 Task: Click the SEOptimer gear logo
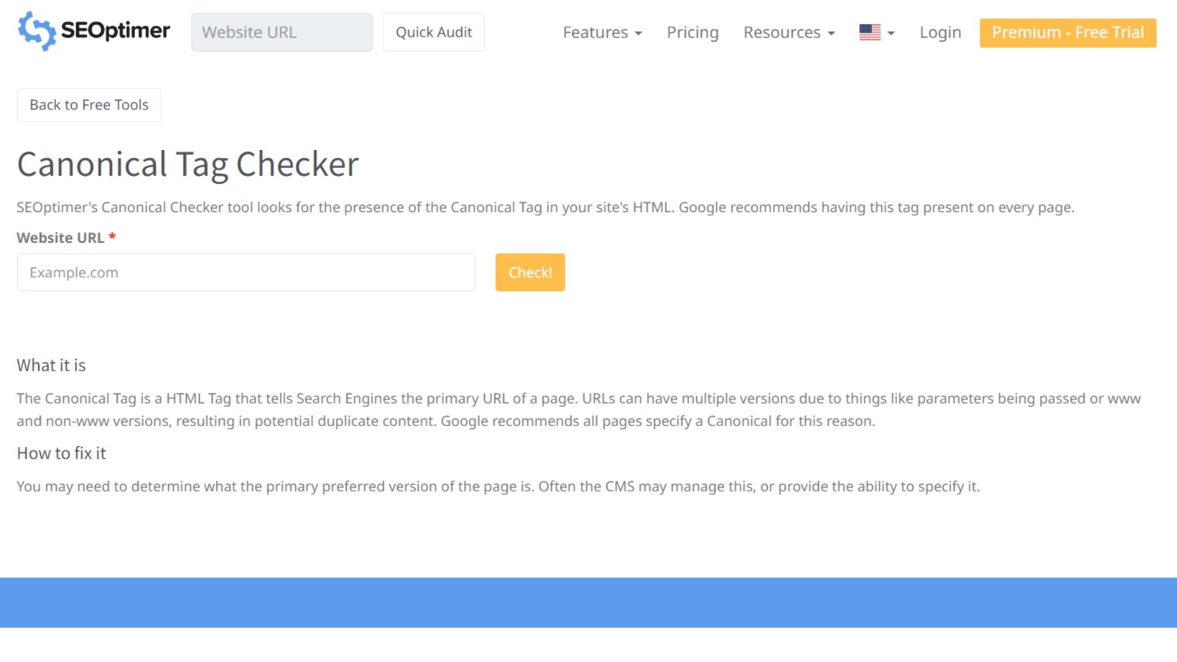tap(36, 31)
